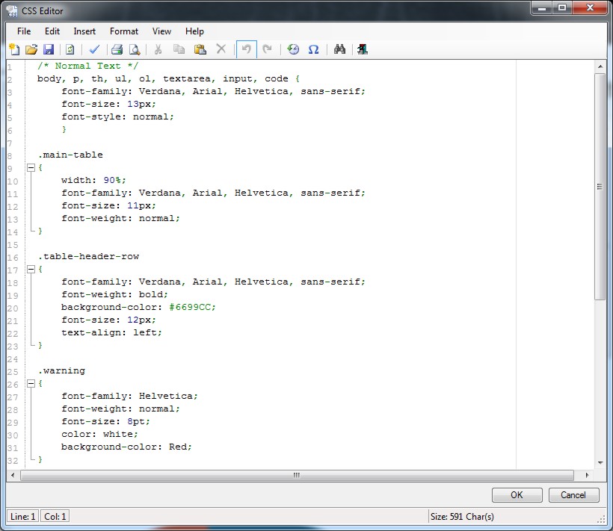Save the stylesheet using the floppy disk icon
This screenshot has height=531, width=613.
tap(49, 49)
